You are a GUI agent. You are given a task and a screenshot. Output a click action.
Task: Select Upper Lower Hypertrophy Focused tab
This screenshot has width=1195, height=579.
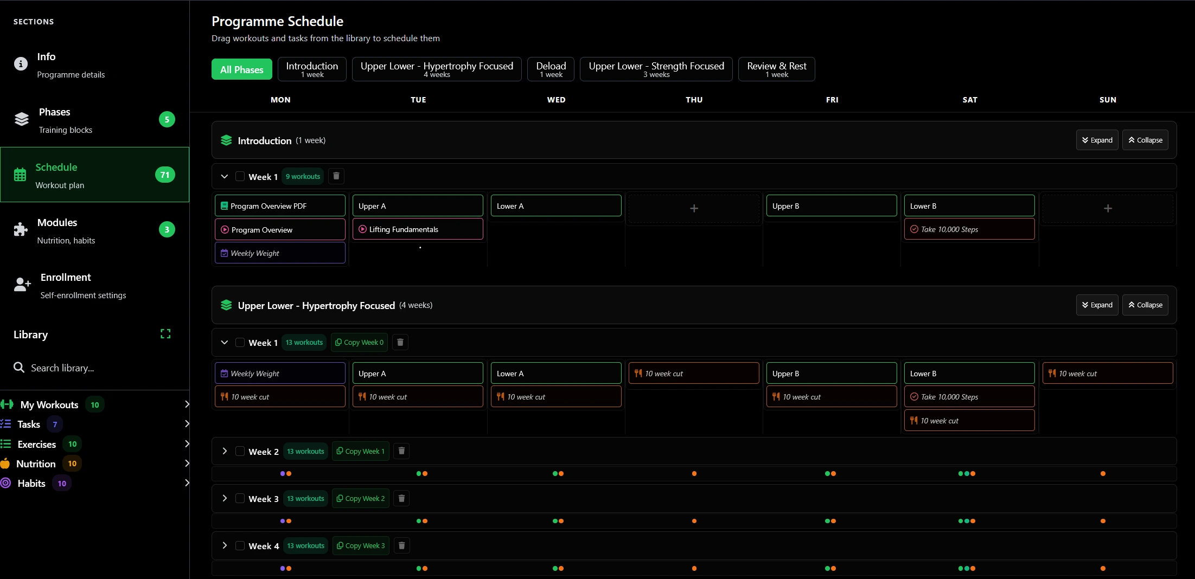437,69
